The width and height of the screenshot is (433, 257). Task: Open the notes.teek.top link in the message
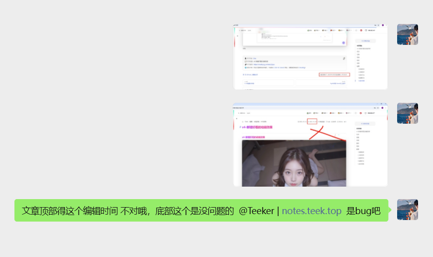311,211
